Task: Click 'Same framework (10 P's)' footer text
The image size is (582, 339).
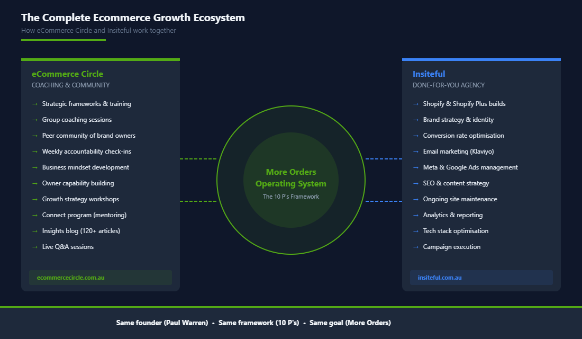Action: 259,323
